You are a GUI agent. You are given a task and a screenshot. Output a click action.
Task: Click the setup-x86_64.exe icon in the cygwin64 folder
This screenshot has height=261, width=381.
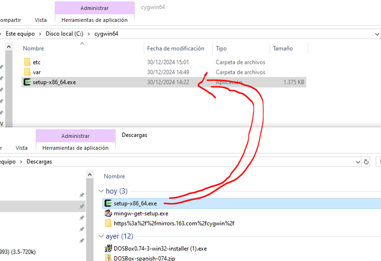[x=27, y=82]
